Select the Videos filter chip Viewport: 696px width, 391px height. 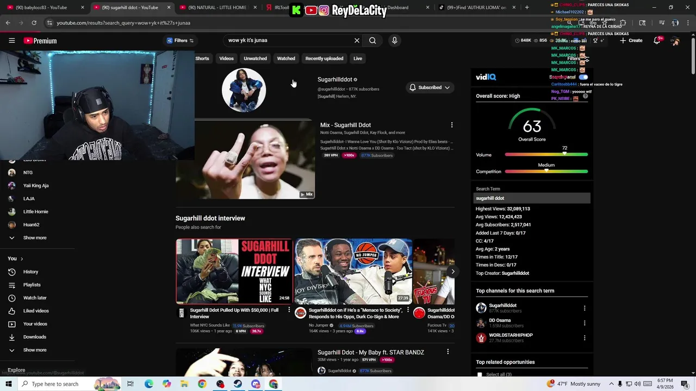[x=226, y=59]
